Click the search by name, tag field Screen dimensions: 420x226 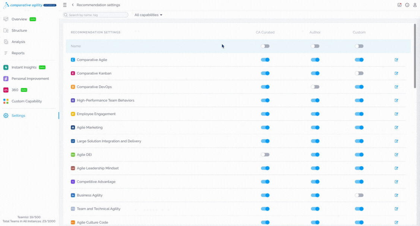point(96,15)
